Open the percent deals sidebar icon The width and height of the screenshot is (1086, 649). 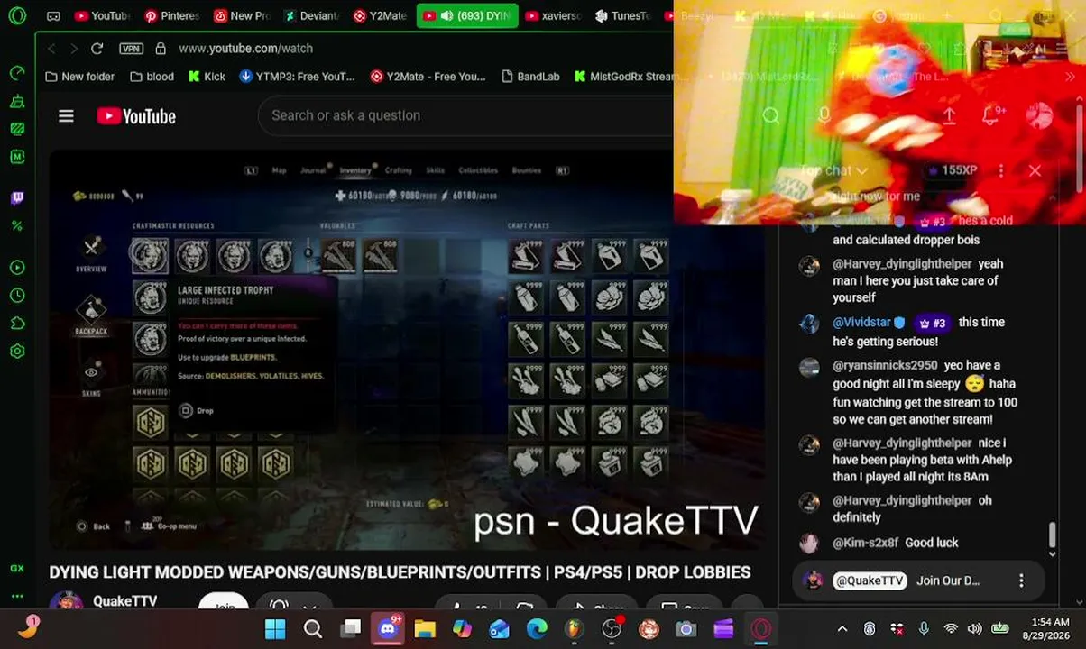click(17, 225)
